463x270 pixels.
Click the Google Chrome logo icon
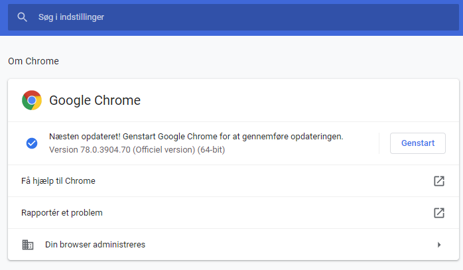pyautogui.click(x=32, y=100)
